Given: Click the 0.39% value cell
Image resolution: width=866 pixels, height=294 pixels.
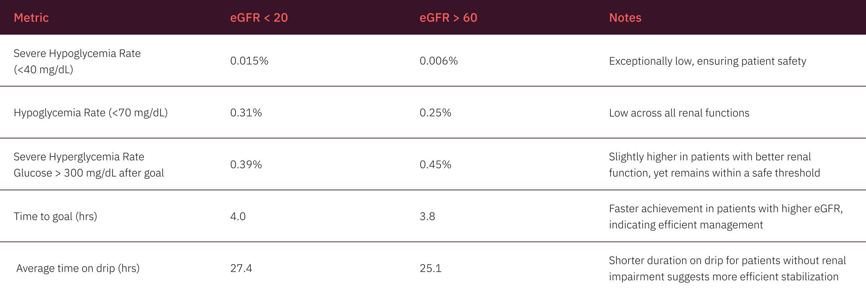Looking at the screenshot, I should pyautogui.click(x=246, y=165).
